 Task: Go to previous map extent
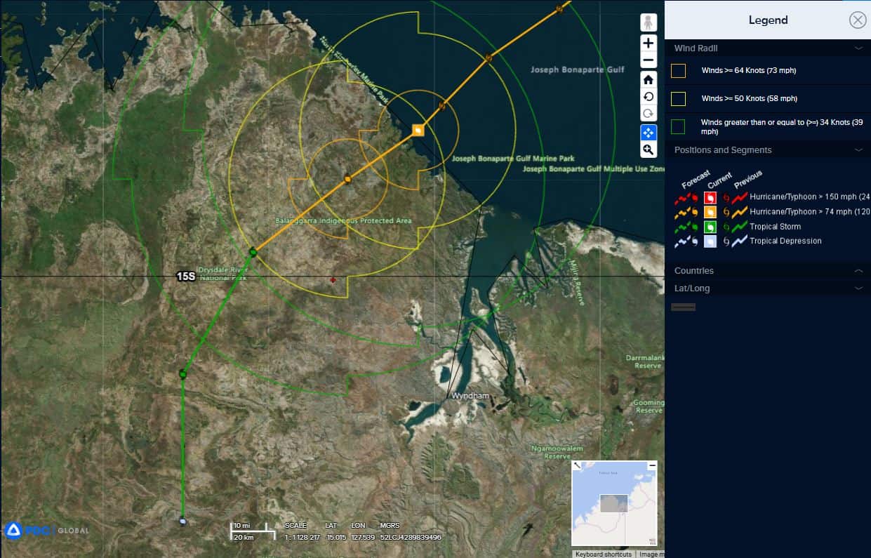648,97
